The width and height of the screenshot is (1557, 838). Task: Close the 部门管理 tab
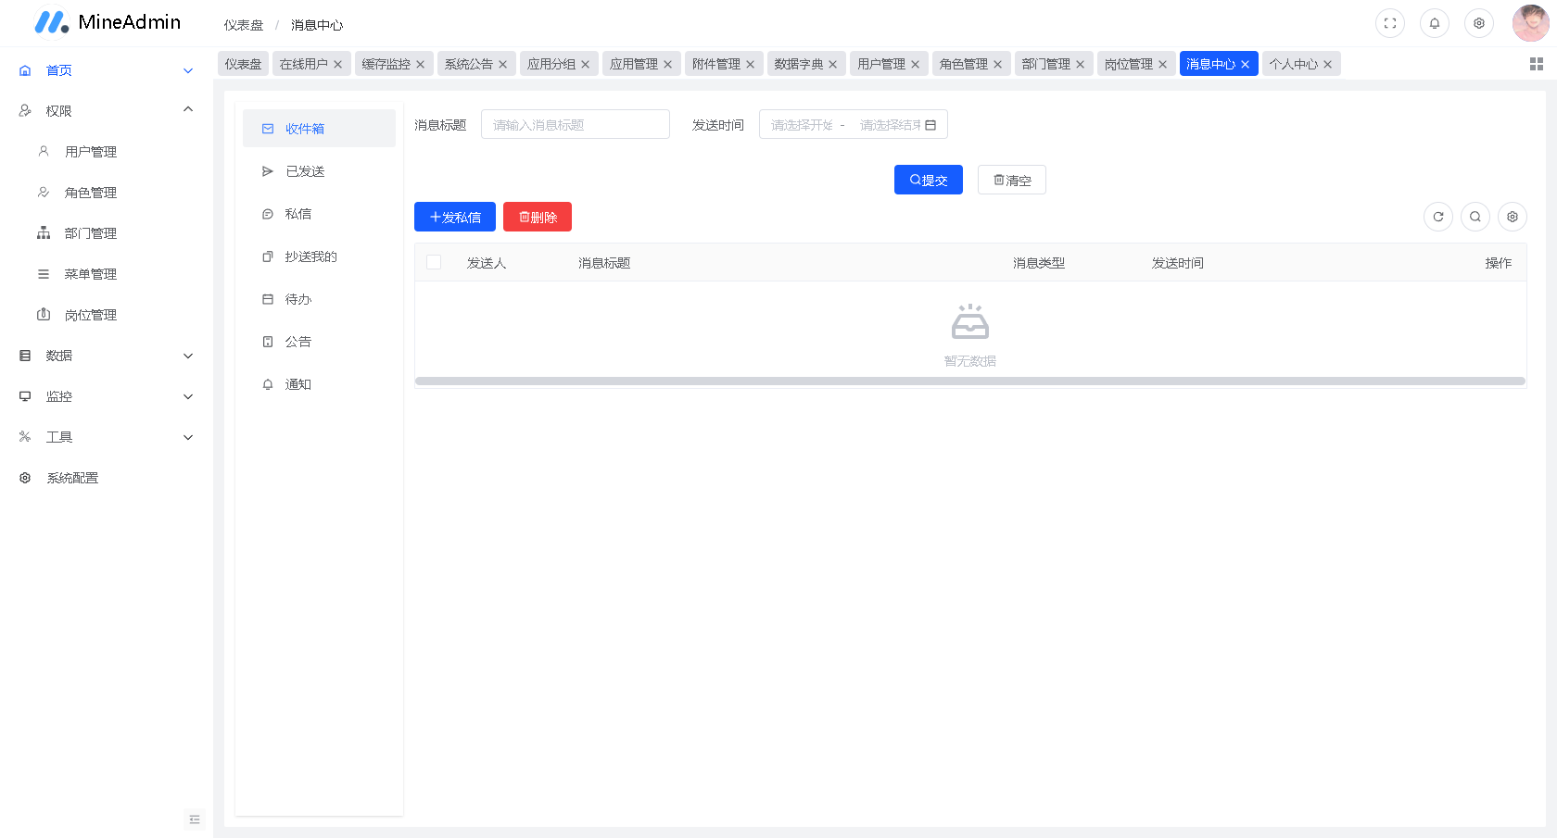click(x=1081, y=64)
